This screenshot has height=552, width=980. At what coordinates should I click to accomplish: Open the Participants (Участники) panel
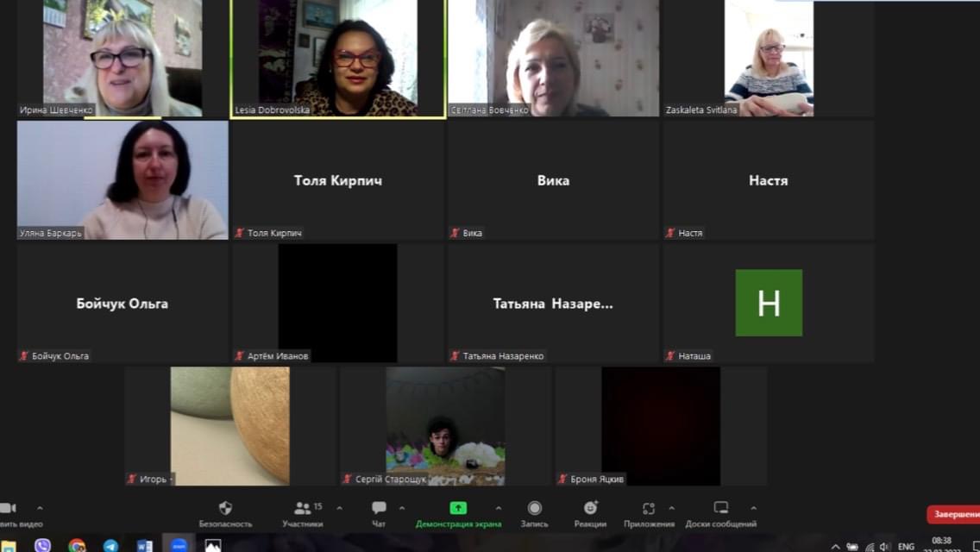click(302, 509)
